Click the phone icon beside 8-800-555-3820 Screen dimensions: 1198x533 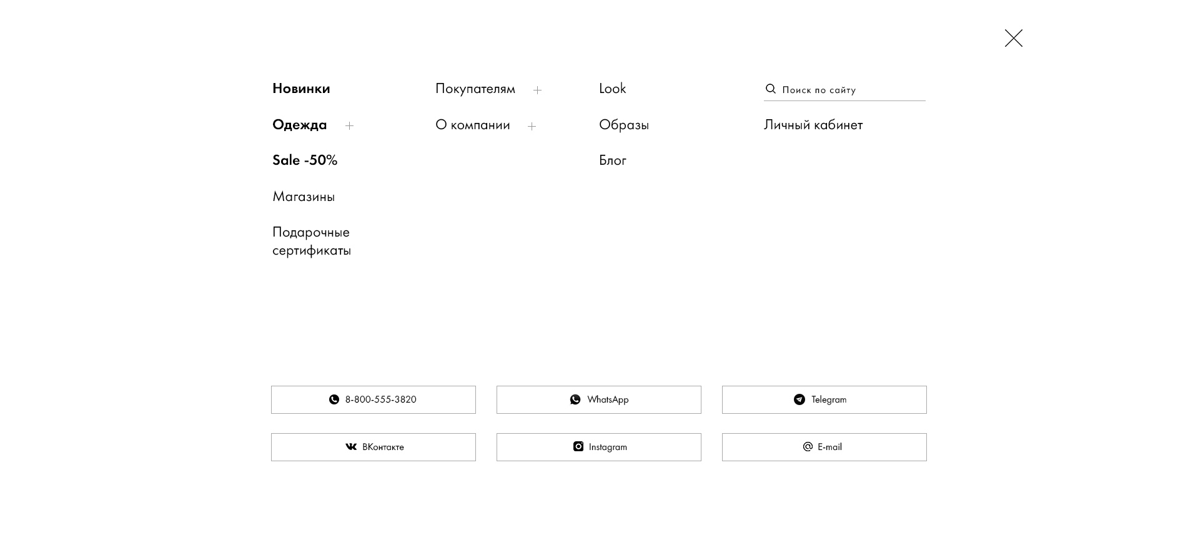334,399
